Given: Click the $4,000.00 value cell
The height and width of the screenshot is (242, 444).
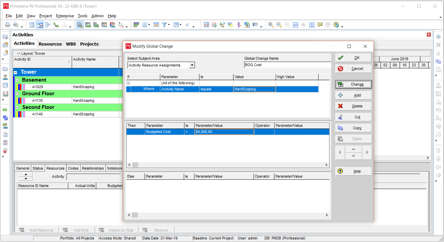Looking at the screenshot, I should pos(224,132).
